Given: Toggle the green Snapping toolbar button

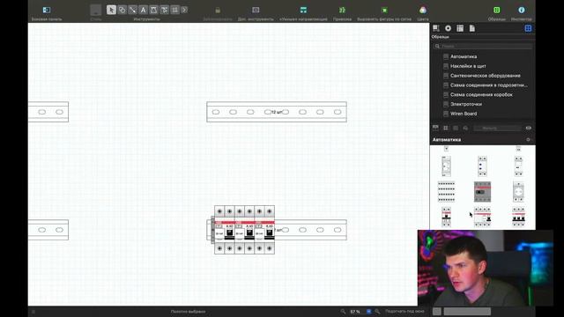Looking at the screenshot, I should click(x=342, y=10).
